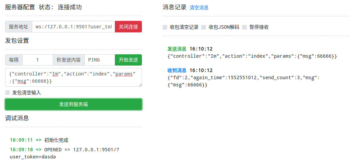Click inside the JSON message textarea
This screenshot has width=350, height=167.
click(73, 77)
